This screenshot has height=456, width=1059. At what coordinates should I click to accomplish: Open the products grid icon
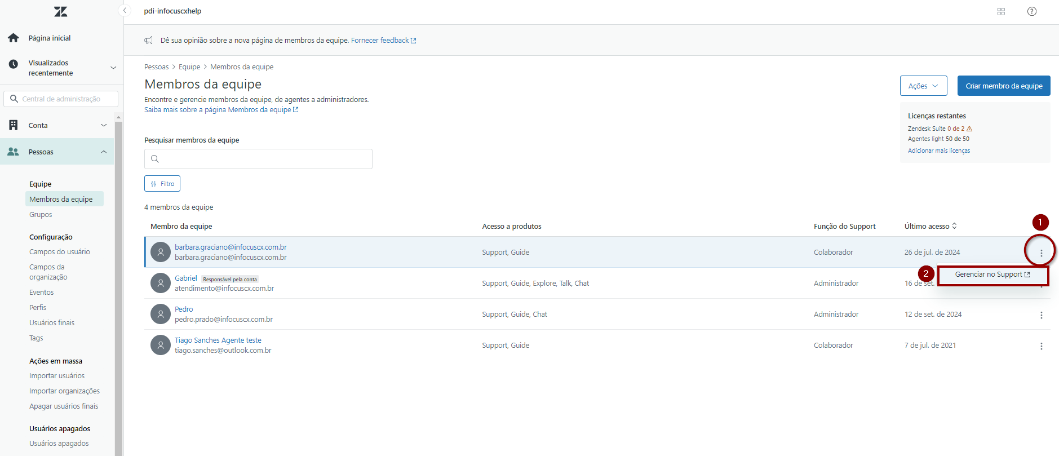tap(1001, 11)
